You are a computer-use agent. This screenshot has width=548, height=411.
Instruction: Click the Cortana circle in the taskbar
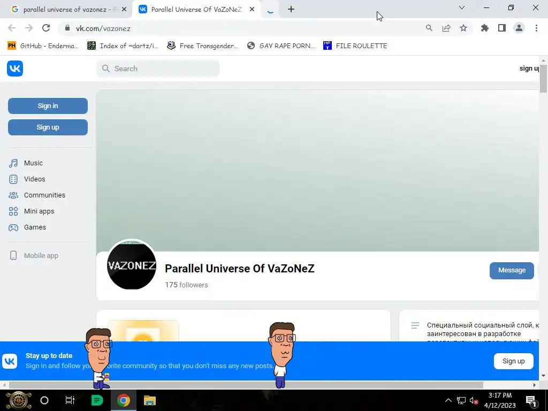[x=44, y=400]
